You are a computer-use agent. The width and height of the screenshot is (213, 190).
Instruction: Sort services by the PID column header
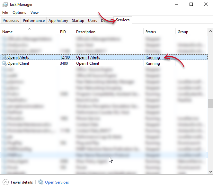63,32
